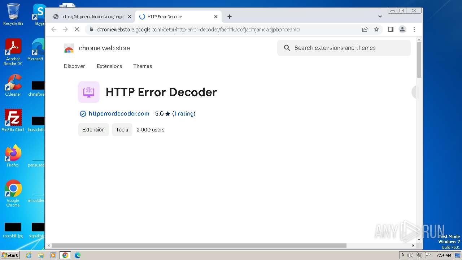Focus the Search extensions and themes field

pyautogui.click(x=344, y=48)
